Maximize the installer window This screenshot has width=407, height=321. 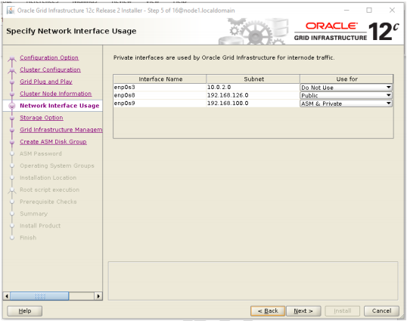(369, 10)
